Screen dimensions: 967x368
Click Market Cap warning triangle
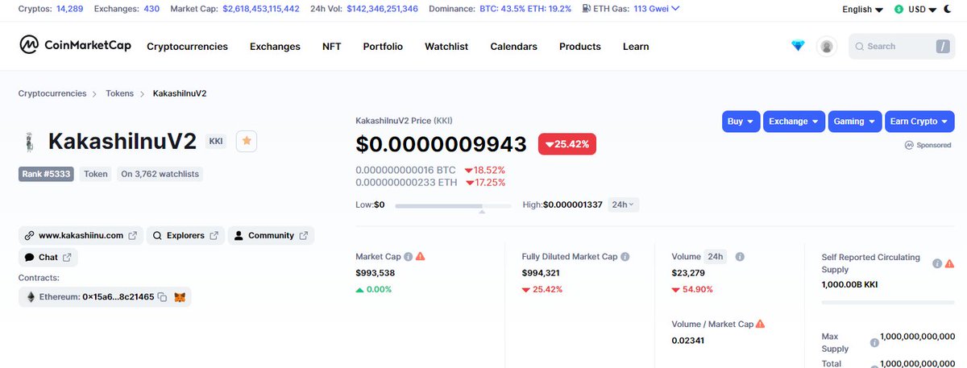[x=420, y=257]
